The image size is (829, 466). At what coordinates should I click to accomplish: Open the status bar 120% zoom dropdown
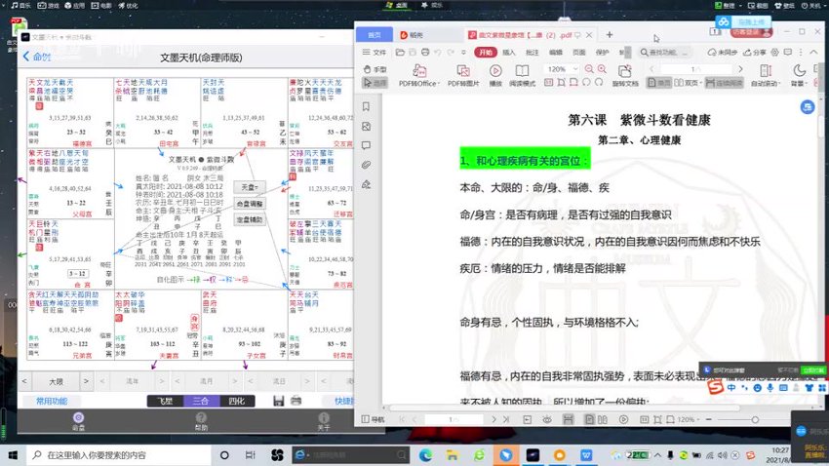(x=689, y=419)
